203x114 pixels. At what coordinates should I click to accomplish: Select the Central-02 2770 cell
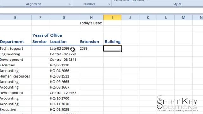(x=64, y=54)
